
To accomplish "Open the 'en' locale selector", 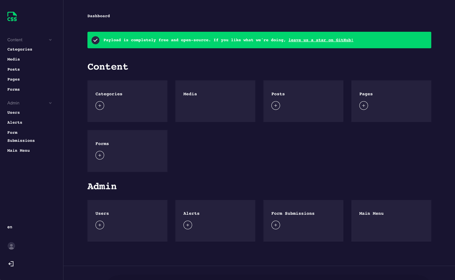I will (x=9, y=227).
